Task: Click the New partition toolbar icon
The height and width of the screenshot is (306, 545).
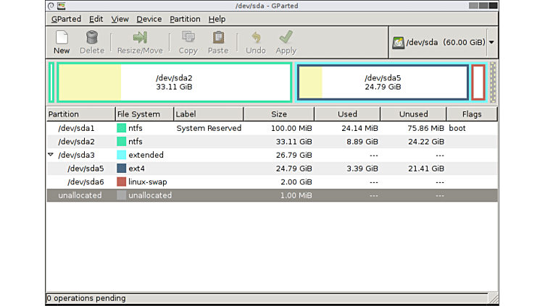Action: (62, 38)
